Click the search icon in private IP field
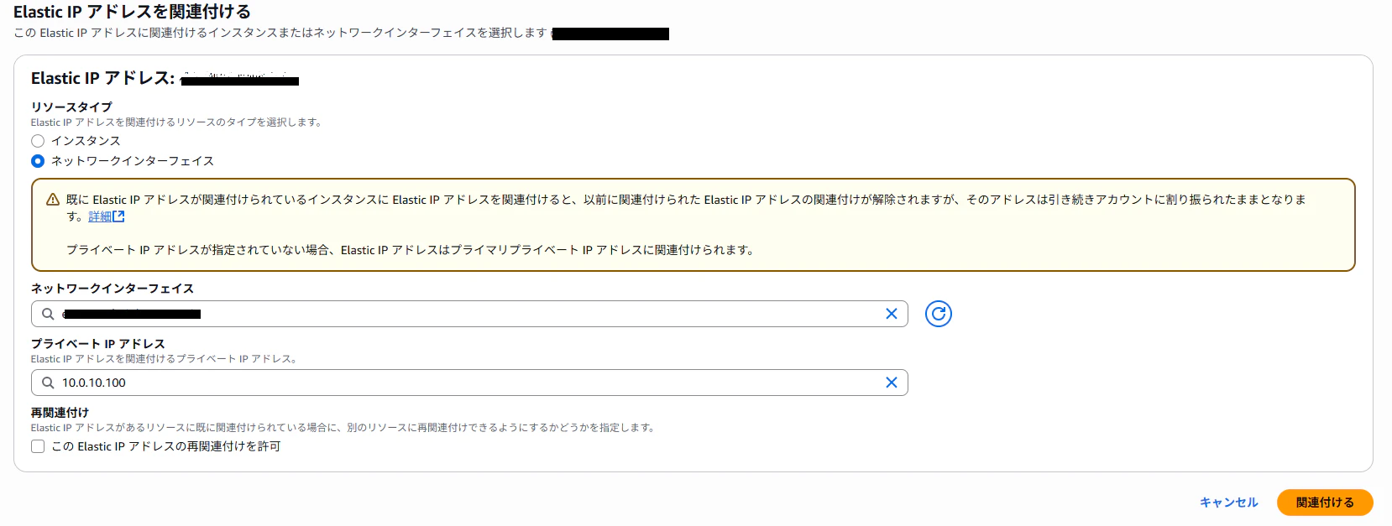Viewport: 1392px width, 526px height. tap(48, 383)
